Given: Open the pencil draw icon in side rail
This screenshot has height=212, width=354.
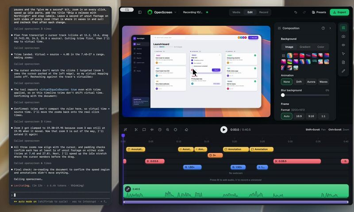Looking at the screenshot, I should point(343,71).
